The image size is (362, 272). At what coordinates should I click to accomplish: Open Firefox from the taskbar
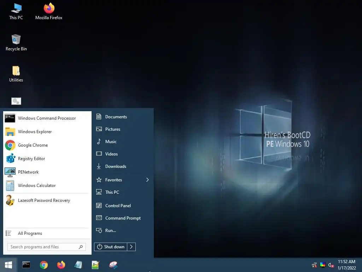click(61, 265)
